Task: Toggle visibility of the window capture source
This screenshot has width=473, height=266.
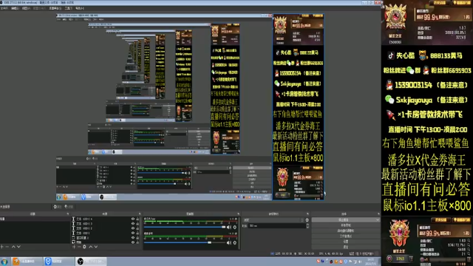Action: 133,238
